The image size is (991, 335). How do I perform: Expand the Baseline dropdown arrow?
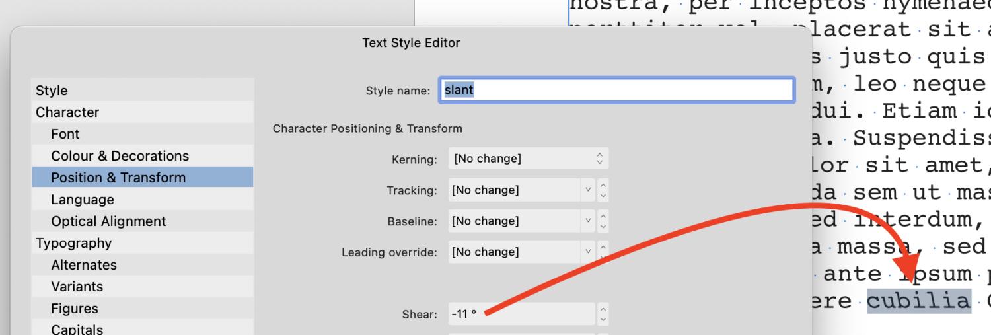pyautogui.click(x=589, y=221)
